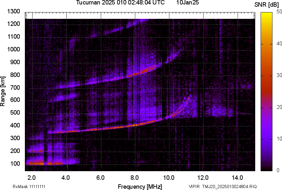Click the VIPIR TMJ20 filename label
The height and width of the screenshot is (190, 282).
(x=222, y=186)
